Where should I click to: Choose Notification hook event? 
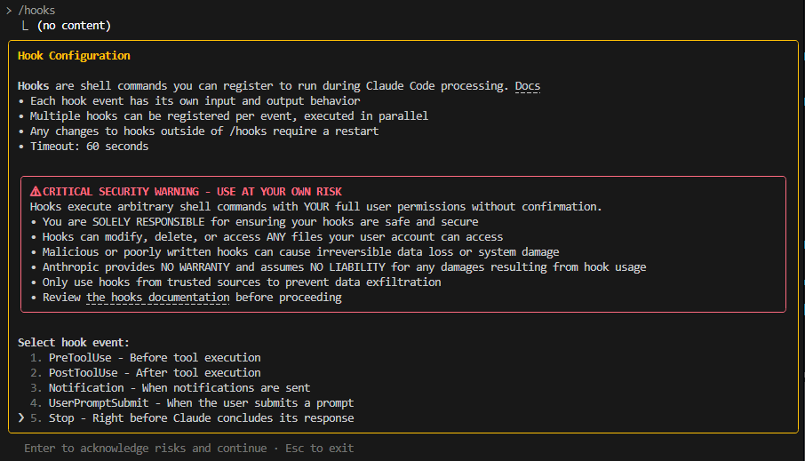pyautogui.click(x=170, y=387)
